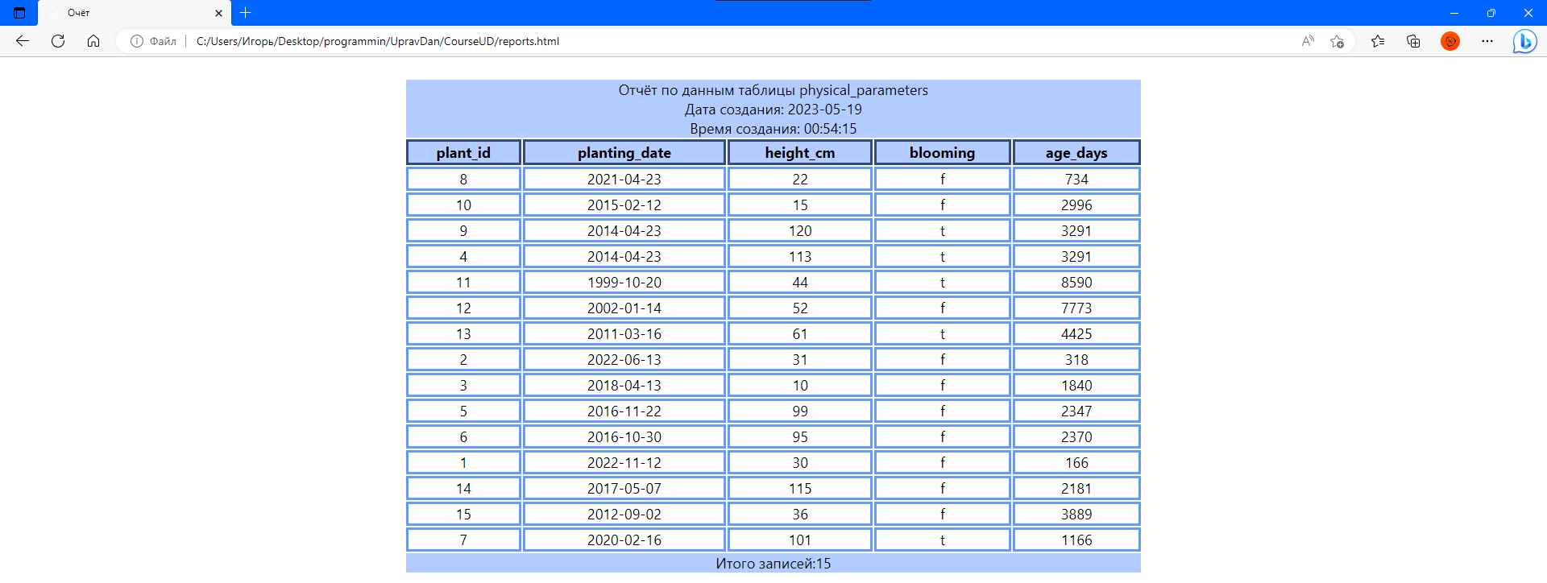Click age_days value 734
1547x583 pixels.
(1076, 179)
